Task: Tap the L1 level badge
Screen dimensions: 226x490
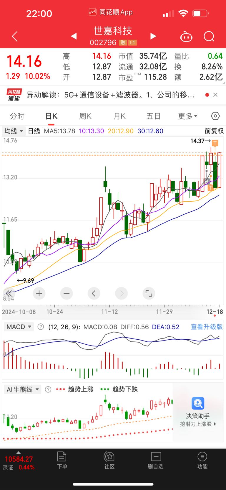Action: pos(132,43)
